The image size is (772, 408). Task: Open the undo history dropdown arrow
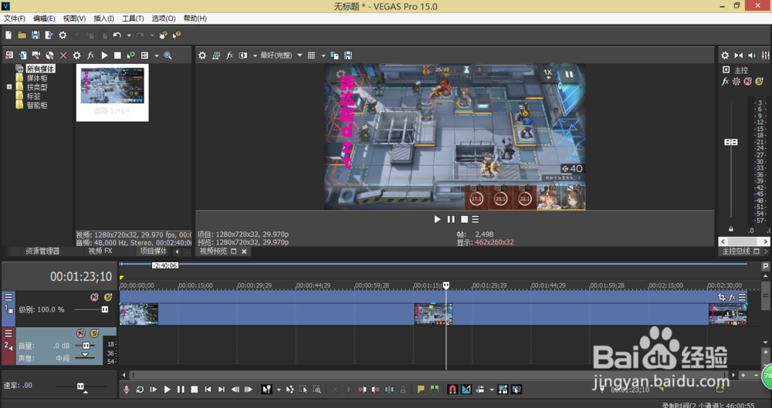pyautogui.click(x=129, y=35)
